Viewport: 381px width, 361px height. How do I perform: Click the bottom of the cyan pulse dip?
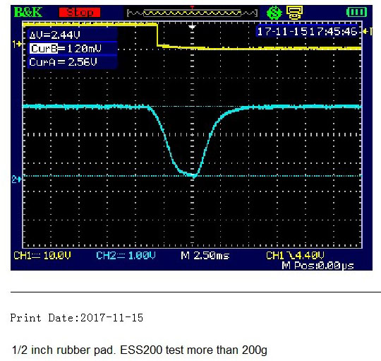[x=193, y=175]
